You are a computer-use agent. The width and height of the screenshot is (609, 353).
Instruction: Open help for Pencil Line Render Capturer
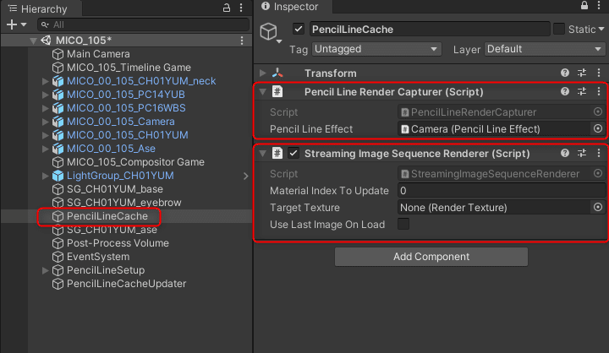coord(565,91)
